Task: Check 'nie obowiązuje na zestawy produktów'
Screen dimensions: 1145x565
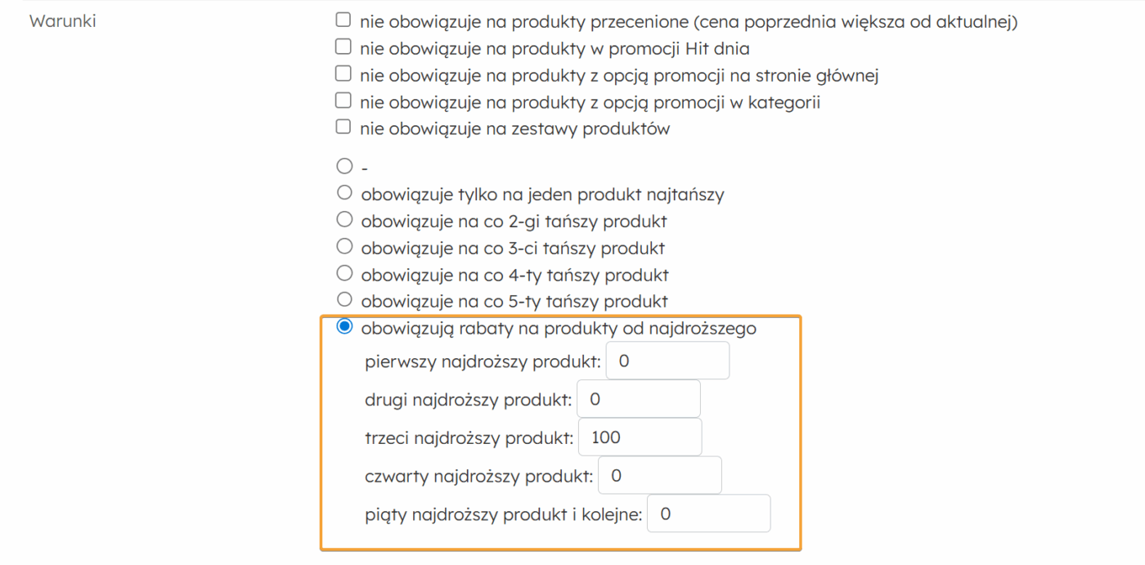Action: click(x=343, y=128)
